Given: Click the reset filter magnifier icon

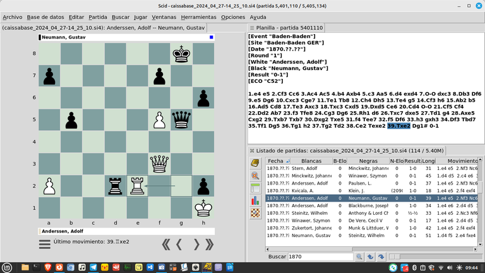Looking at the screenshot, I should tap(255, 176).
